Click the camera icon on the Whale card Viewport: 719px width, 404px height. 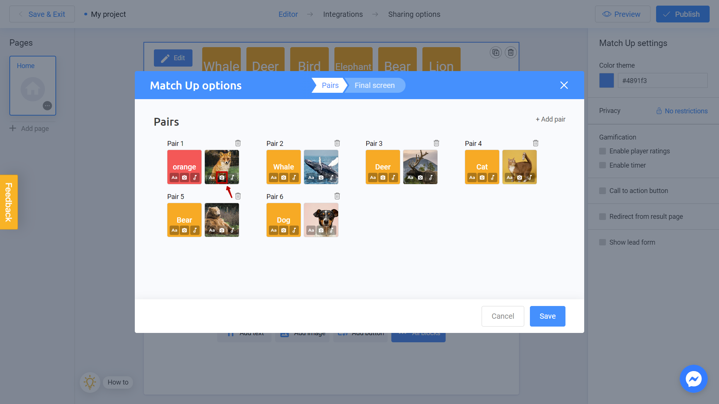(x=283, y=177)
